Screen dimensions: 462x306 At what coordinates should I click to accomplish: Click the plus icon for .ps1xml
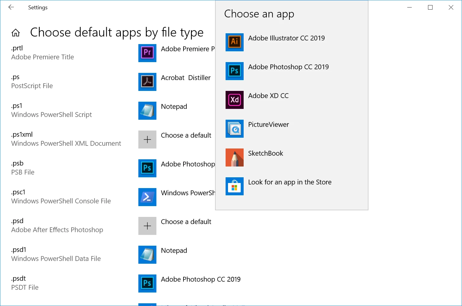click(x=147, y=139)
